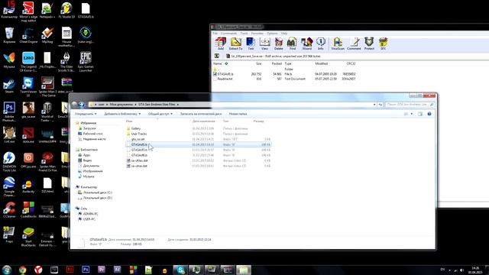Click the Find icon in WinRAR toolbar
Image resolution: width=489 pixels, height=275 pixels.
(x=292, y=44)
